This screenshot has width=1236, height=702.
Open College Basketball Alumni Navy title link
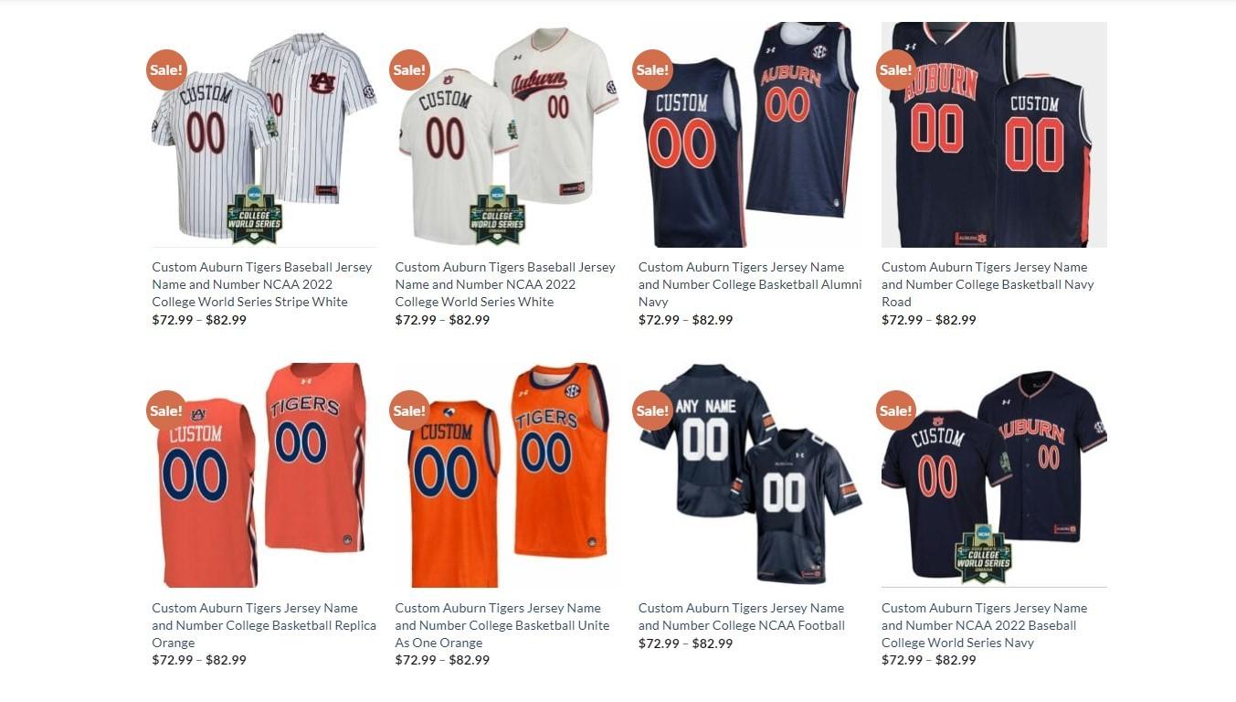(750, 284)
